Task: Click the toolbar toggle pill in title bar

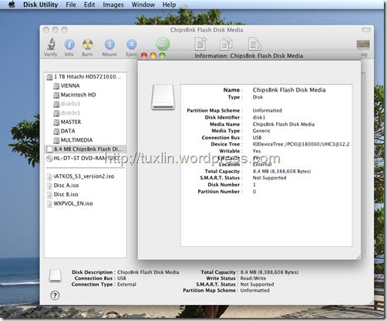Action: [x=366, y=30]
